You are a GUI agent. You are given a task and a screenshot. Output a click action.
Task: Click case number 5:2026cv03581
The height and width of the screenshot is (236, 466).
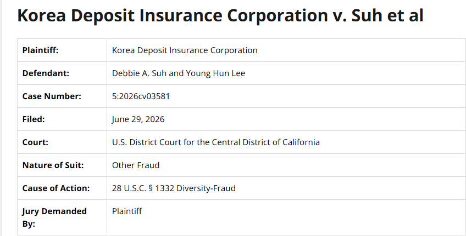(x=141, y=96)
